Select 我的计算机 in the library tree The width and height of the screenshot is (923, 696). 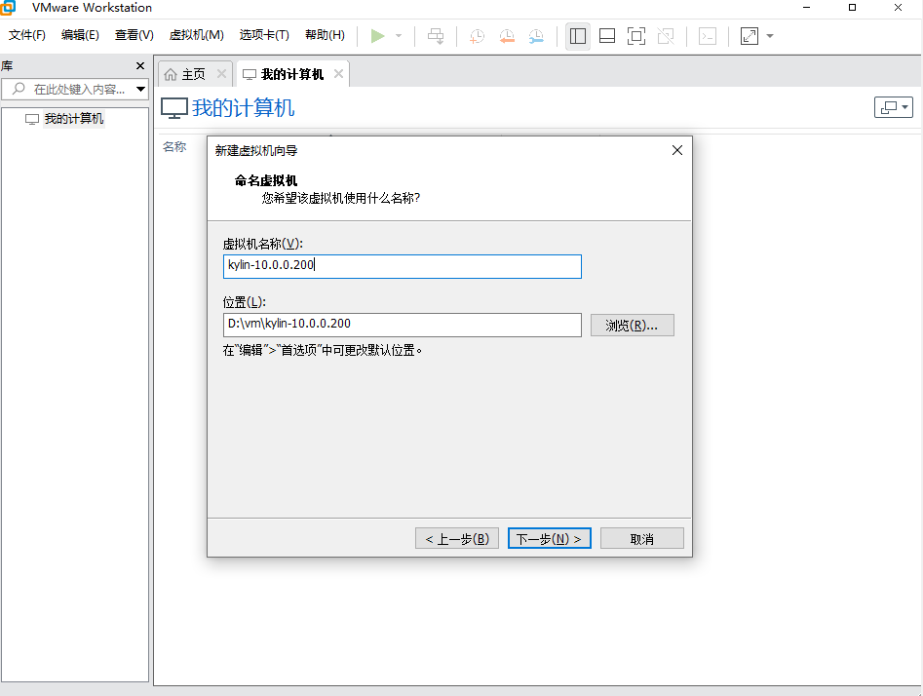(x=74, y=119)
